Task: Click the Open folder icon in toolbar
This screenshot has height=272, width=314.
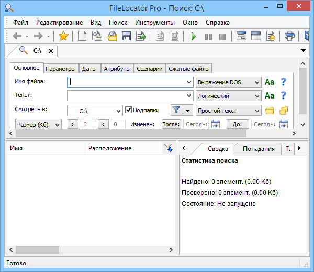Action: [112, 36]
